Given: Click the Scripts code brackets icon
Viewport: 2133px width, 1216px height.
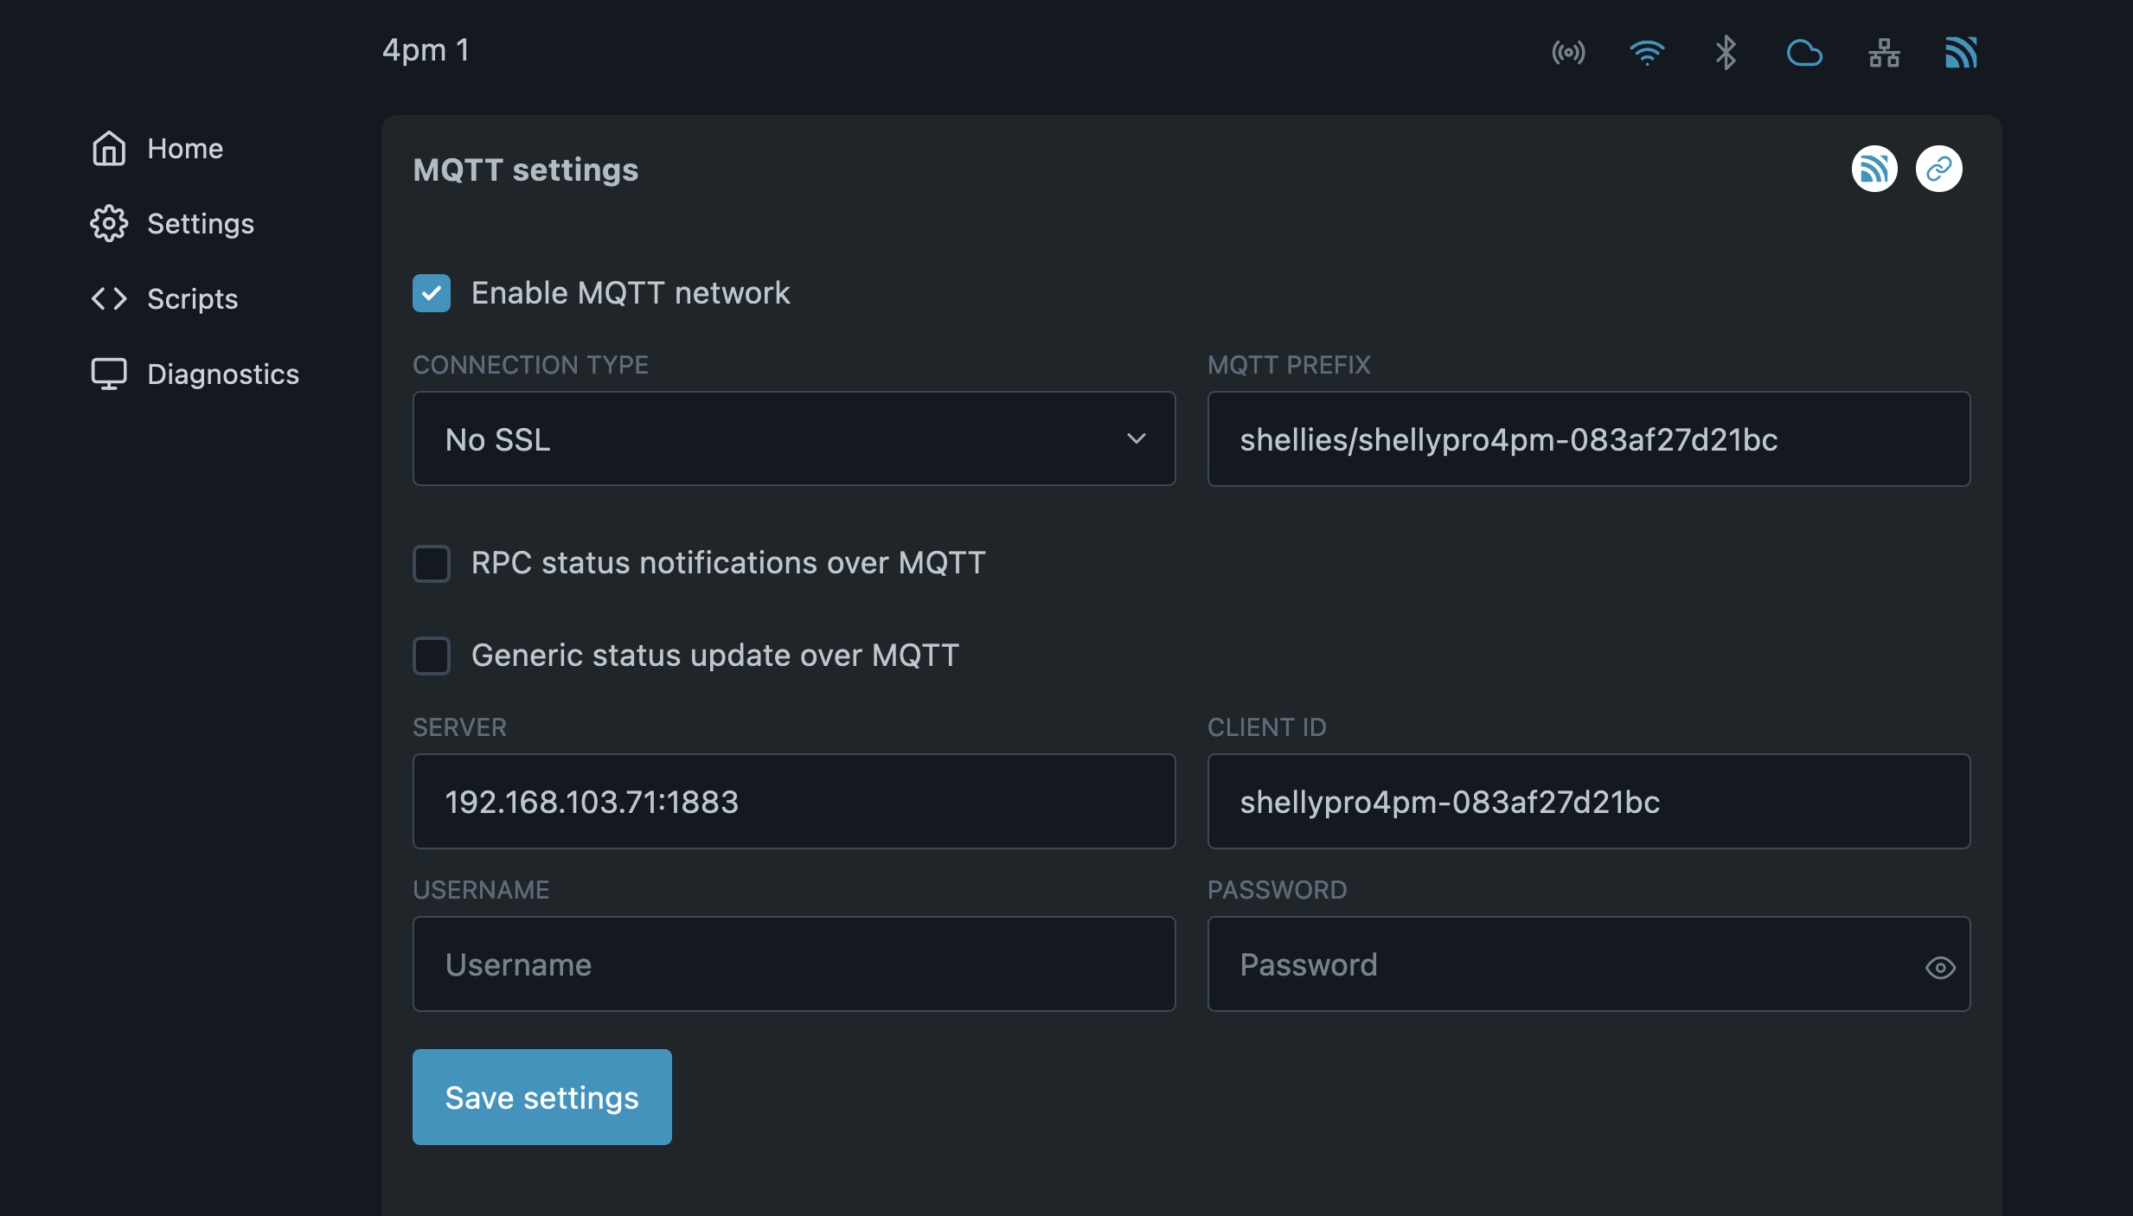Looking at the screenshot, I should (109, 298).
